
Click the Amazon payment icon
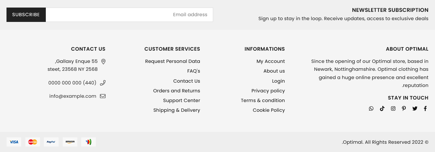click(x=70, y=142)
